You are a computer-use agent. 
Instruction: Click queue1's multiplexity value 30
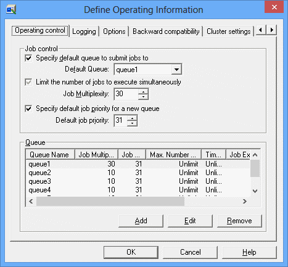click(111, 164)
